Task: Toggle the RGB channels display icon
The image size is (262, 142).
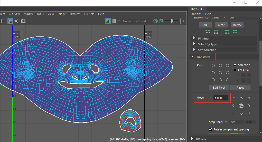Action: click(155, 21)
